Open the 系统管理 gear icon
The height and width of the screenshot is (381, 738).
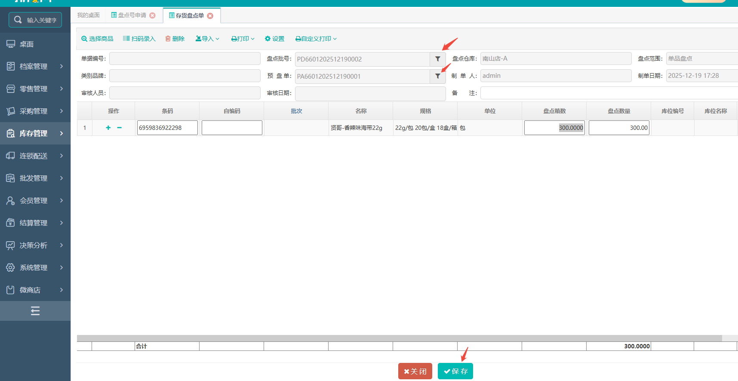pyautogui.click(x=11, y=267)
